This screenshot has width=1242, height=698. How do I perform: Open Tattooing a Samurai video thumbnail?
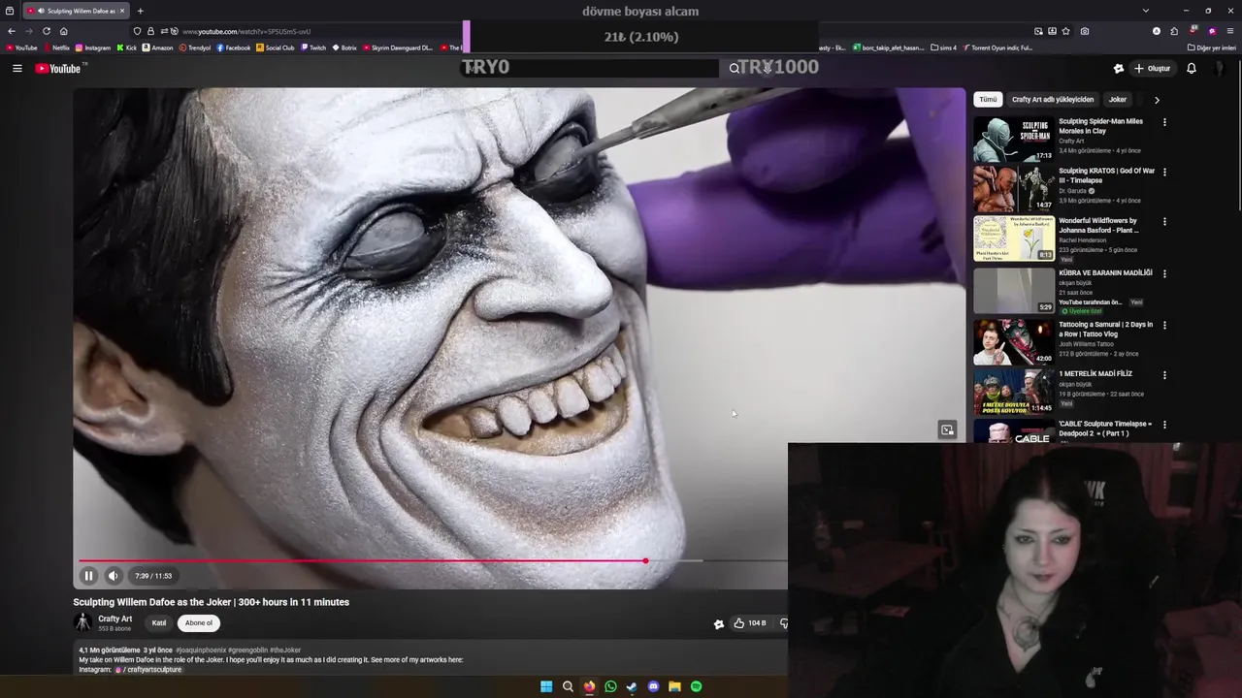pyautogui.click(x=1014, y=341)
